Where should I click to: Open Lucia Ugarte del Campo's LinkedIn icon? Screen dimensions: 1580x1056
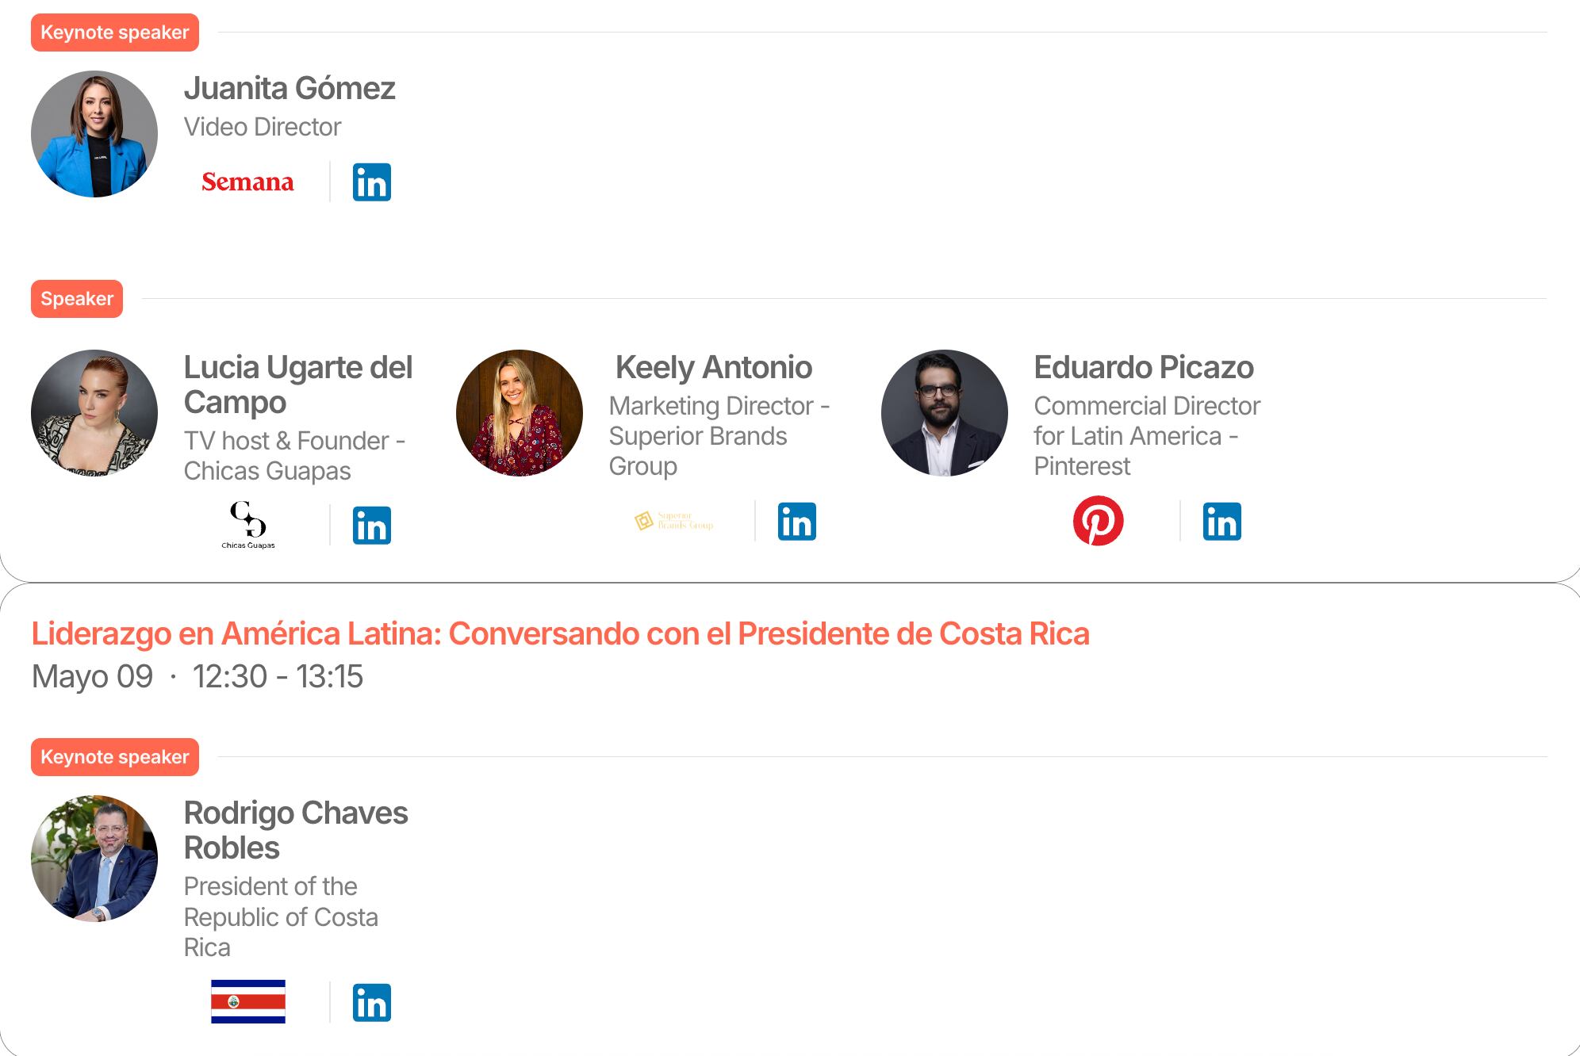(x=372, y=526)
